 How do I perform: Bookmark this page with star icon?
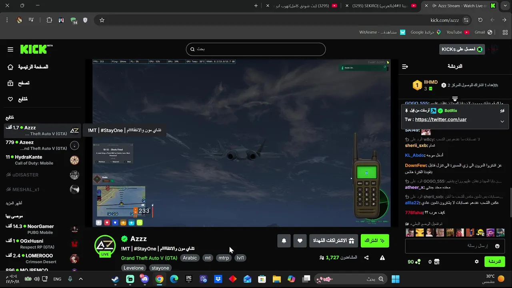tap(102, 20)
